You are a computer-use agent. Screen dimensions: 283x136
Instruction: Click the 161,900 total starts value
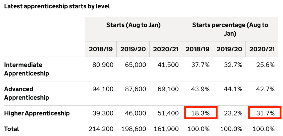[166, 129]
